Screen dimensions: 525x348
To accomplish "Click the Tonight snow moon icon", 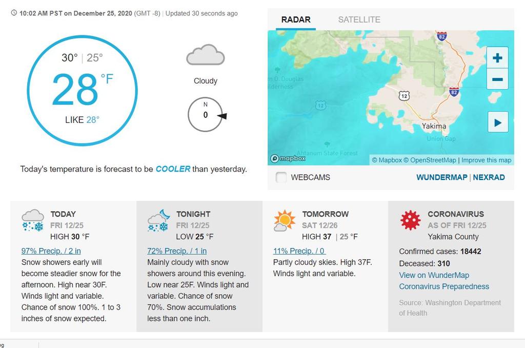I will (x=159, y=220).
